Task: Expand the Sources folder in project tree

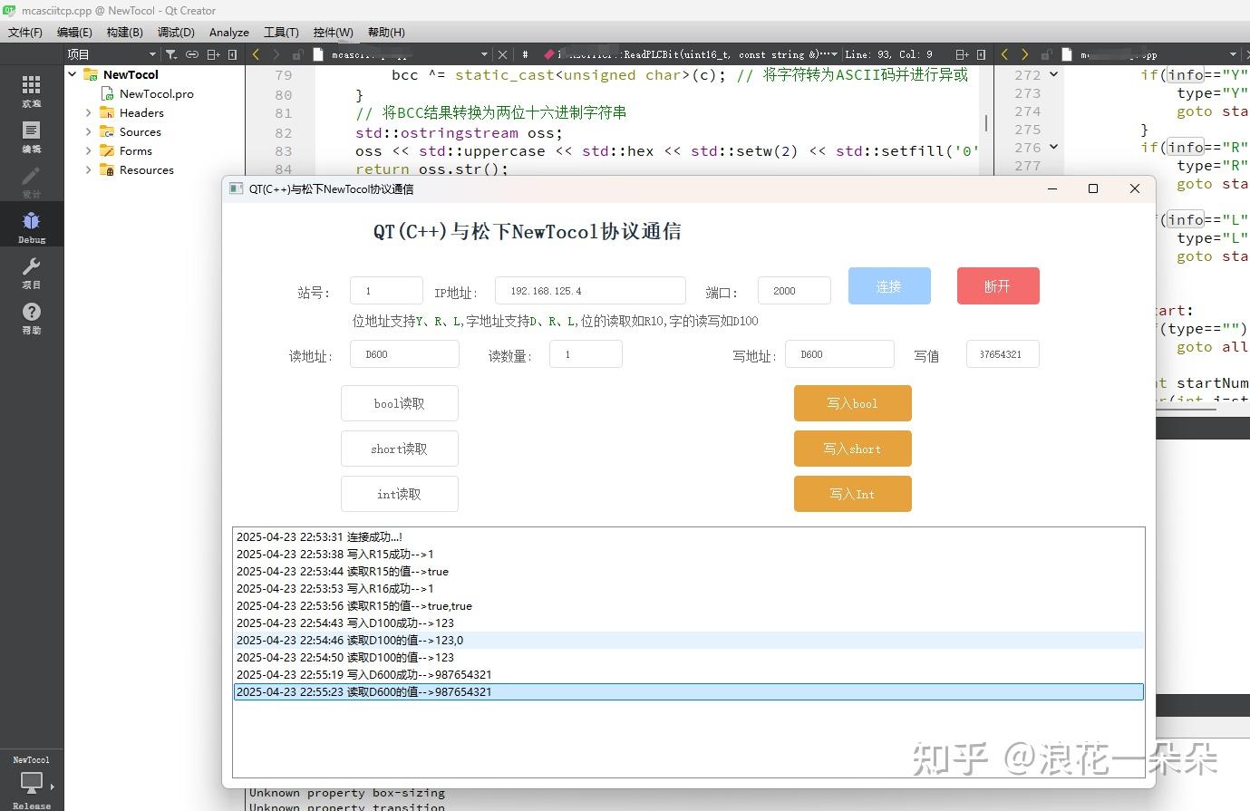Action: coord(87,131)
